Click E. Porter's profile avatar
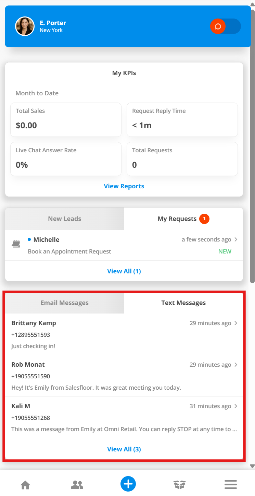The image size is (255, 496). [25, 26]
